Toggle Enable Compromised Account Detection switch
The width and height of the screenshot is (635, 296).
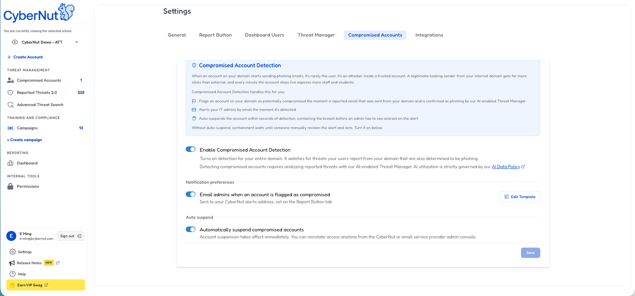pos(191,149)
